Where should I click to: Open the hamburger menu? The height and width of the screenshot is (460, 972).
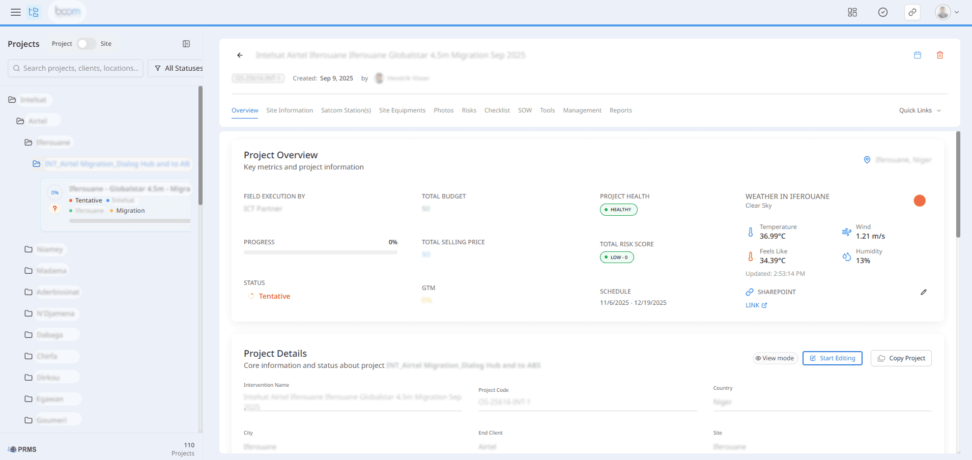coord(16,12)
